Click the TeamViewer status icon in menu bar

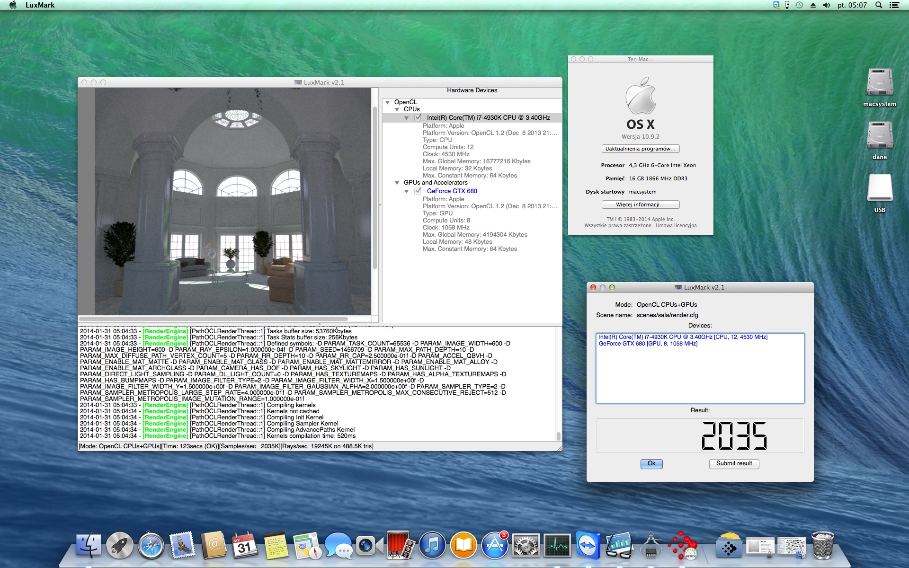point(776,5)
